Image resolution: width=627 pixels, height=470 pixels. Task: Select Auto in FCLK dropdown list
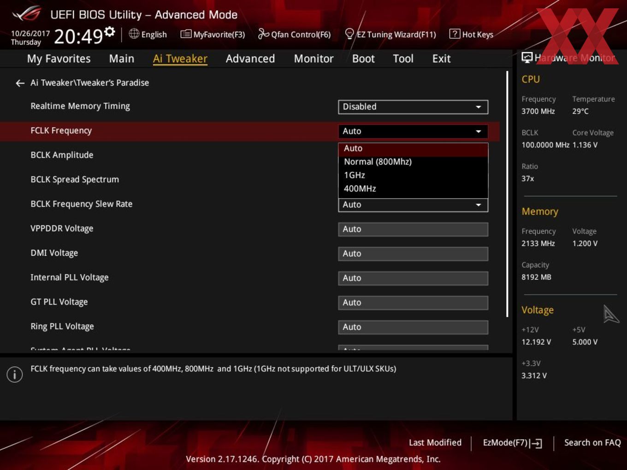[413, 148]
